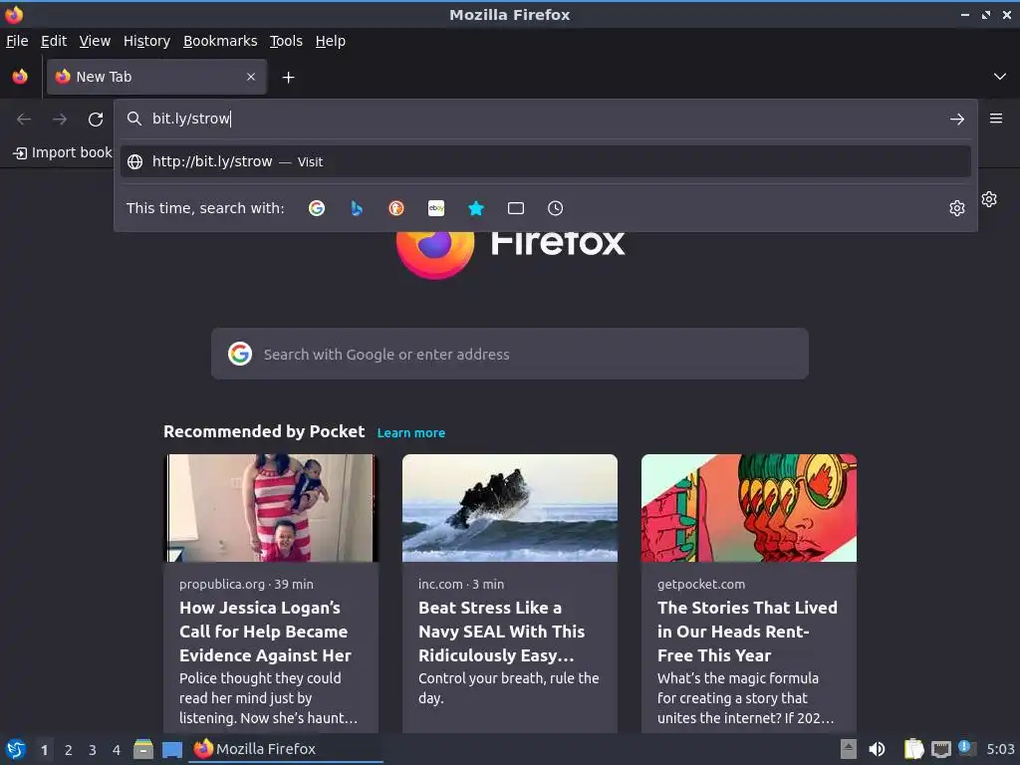Image resolution: width=1020 pixels, height=765 pixels.
Task: Open Beat Stress Like a Navy SEAL headline
Action: tap(502, 632)
